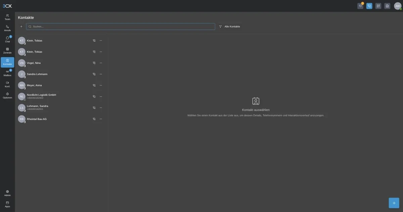The image size is (403, 212).
Task: Open contact name Lehmann, Sandra
Action: [37, 106]
